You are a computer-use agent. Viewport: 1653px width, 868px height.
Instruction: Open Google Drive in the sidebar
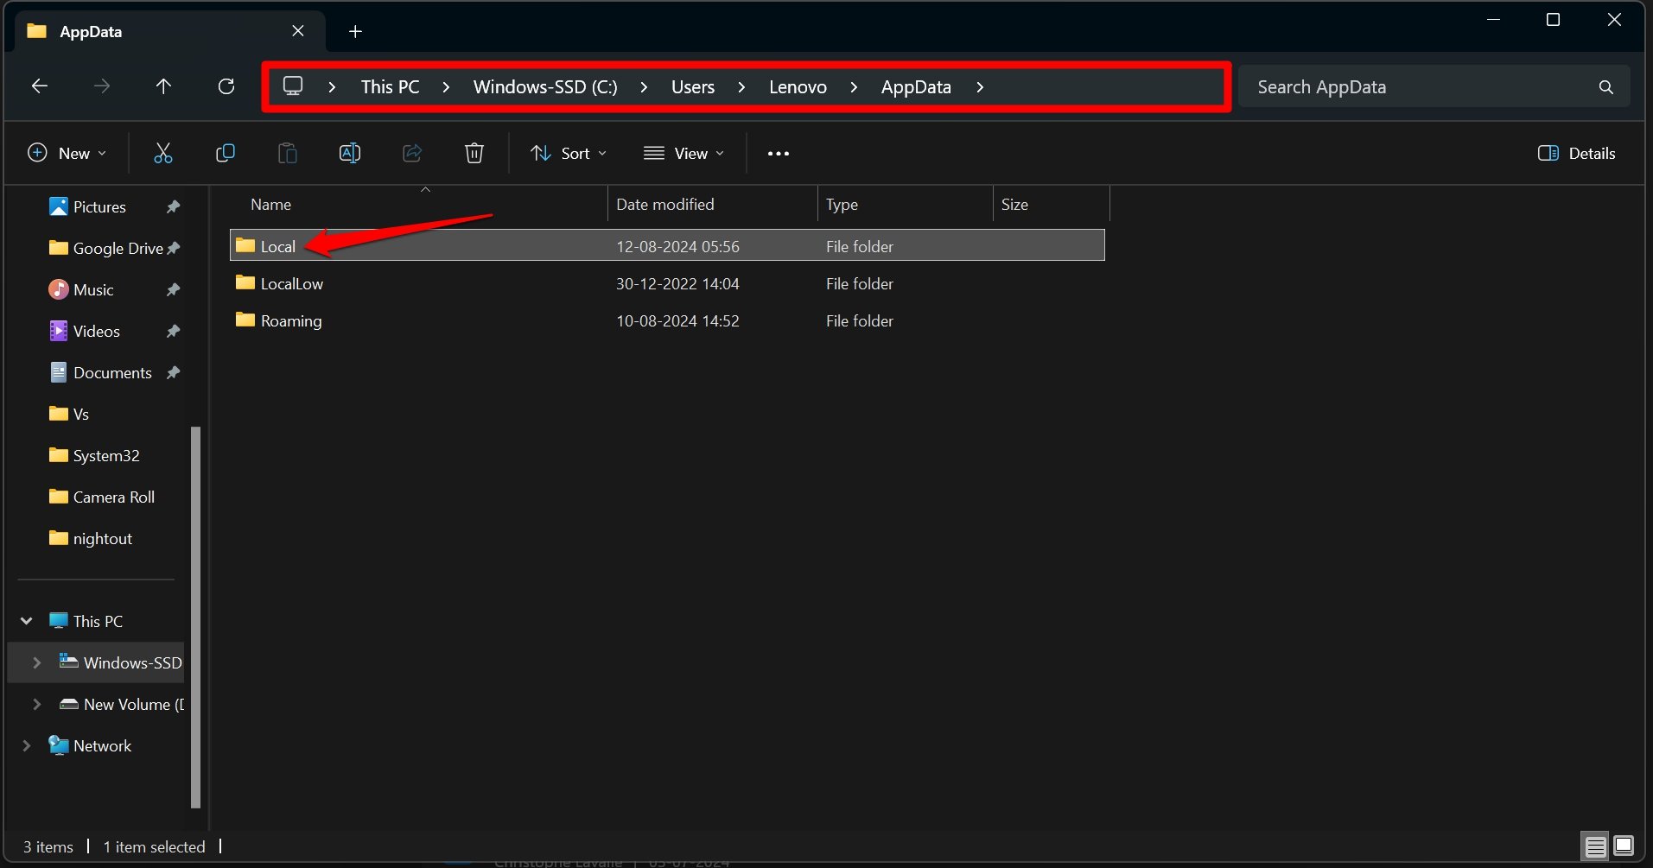(x=118, y=248)
